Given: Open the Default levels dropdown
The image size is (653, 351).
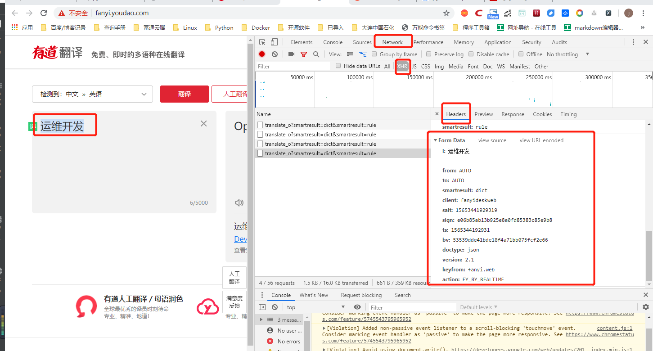Looking at the screenshot, I should point(479,307).
